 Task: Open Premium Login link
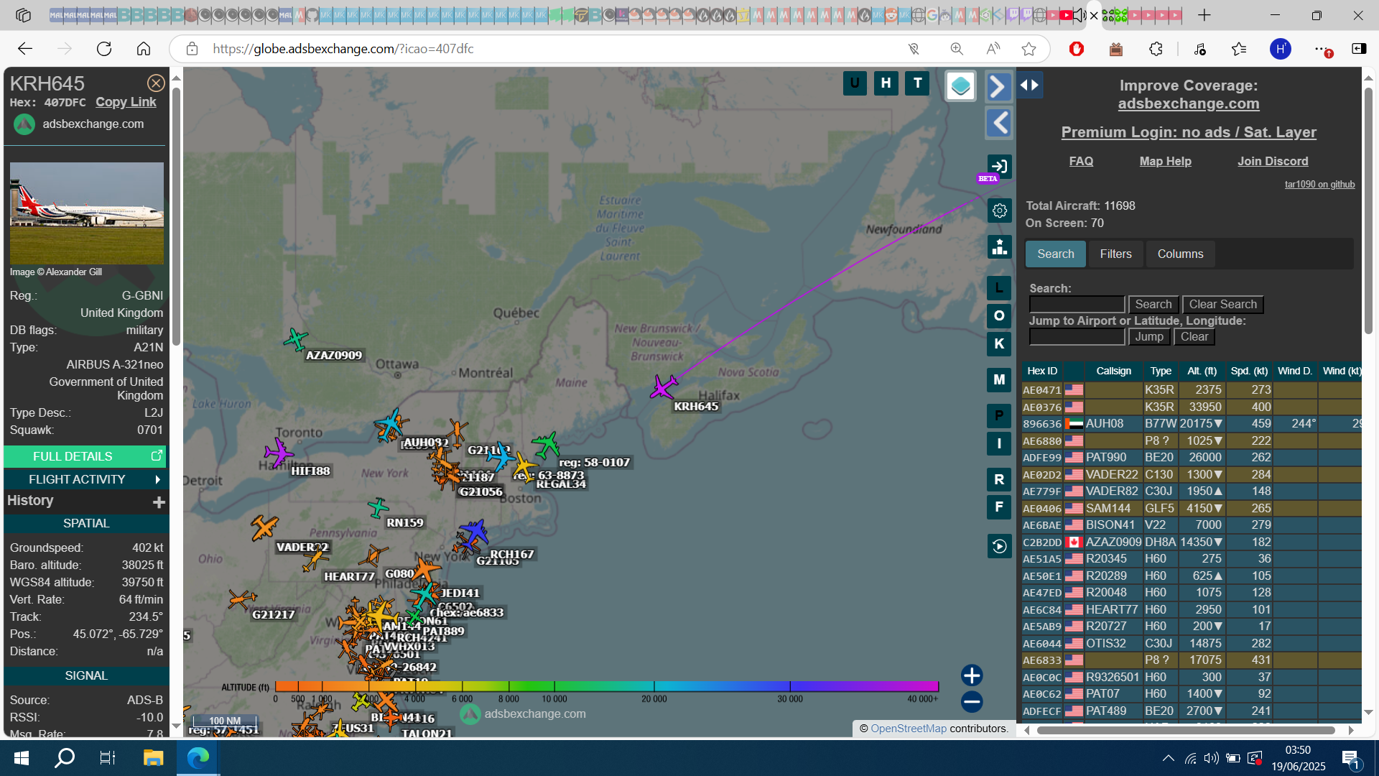click(1189, 132)
